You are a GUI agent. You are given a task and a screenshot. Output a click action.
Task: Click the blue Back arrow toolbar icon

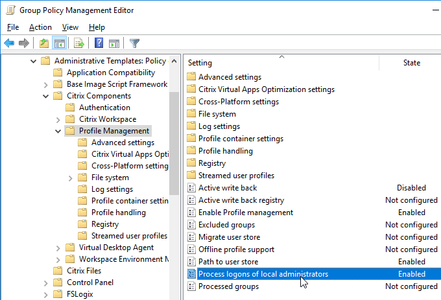point(9,43)
